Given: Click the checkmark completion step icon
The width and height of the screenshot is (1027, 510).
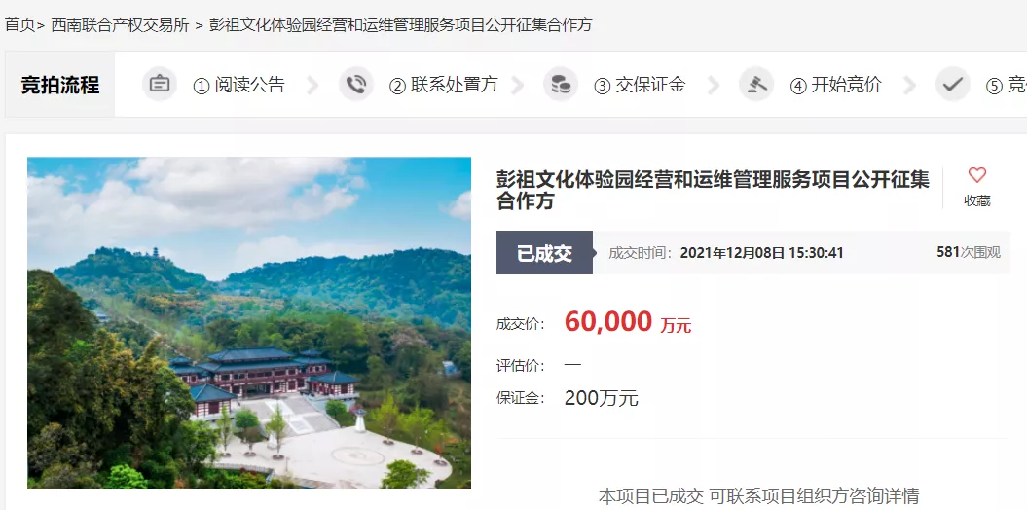Looking at the screenshot, I should click(952, 85).
